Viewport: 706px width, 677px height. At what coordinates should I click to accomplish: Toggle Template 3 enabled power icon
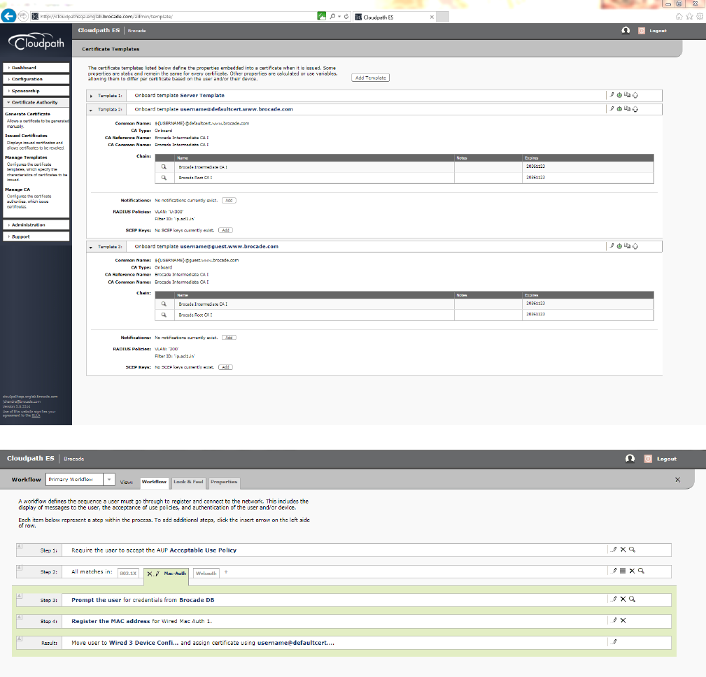tap(619, 245)
